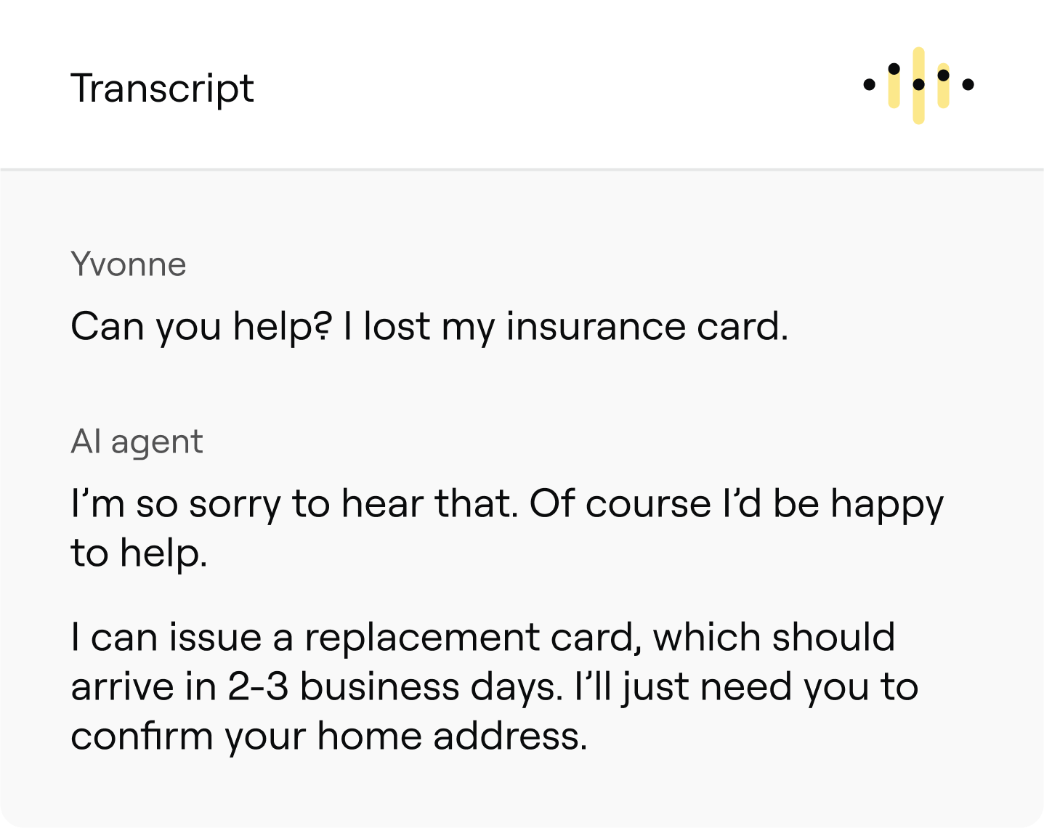Click the word "confirm" in the last line
1044x828 pixels.
(x=141, y=736)
